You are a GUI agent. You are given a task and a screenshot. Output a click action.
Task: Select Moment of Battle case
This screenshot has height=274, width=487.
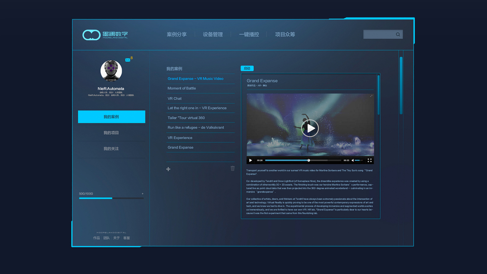[x=182, y=89]
